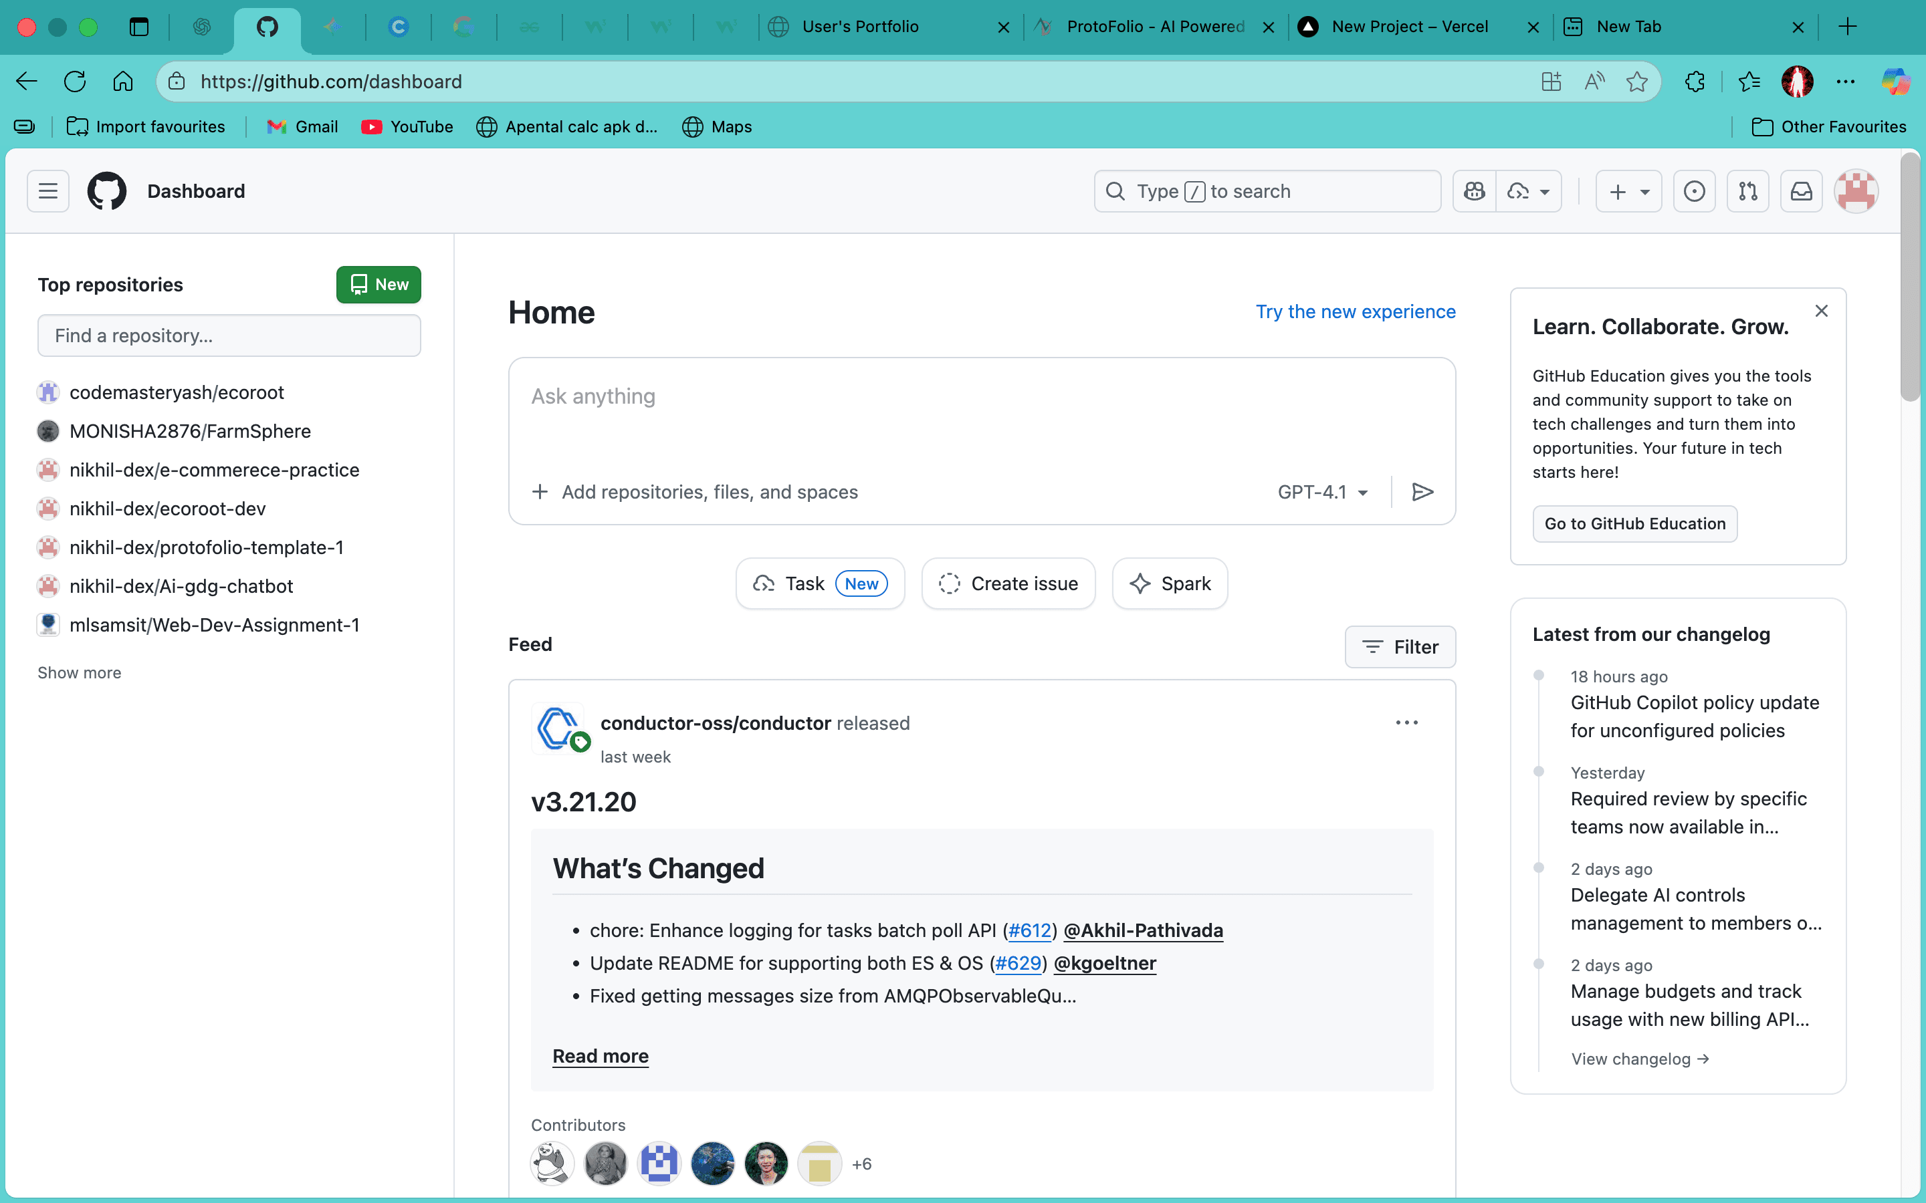This screenshot has height=1203, width=1926.
Task: Click the GitHub Octocat logo
Action: tap(106, 191)
